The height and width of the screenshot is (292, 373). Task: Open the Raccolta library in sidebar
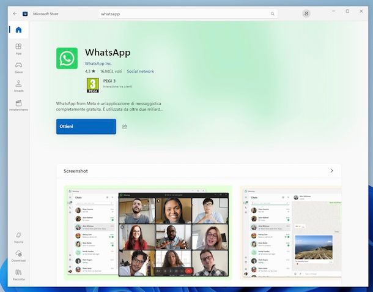click(18, 275)
